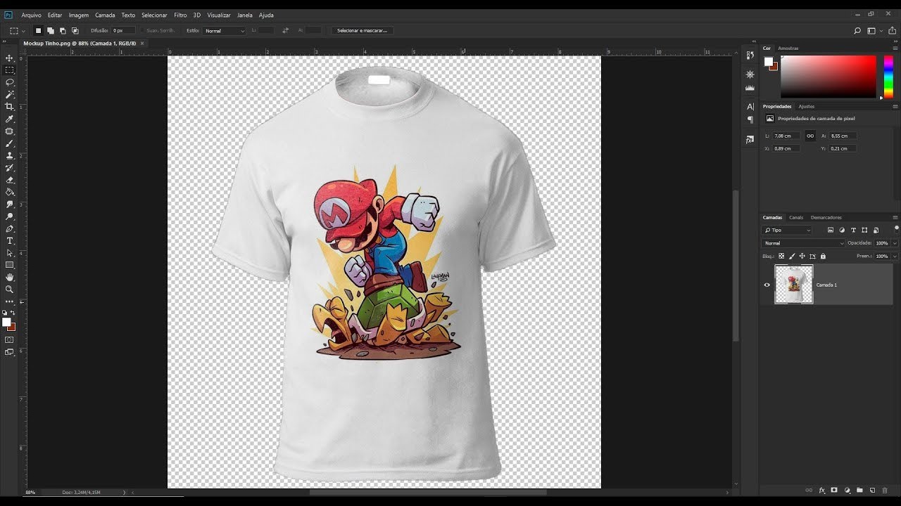Viewport: 901px width, 506px height.
Task: Click the swap width and height arrows
Action: (285, 30)
